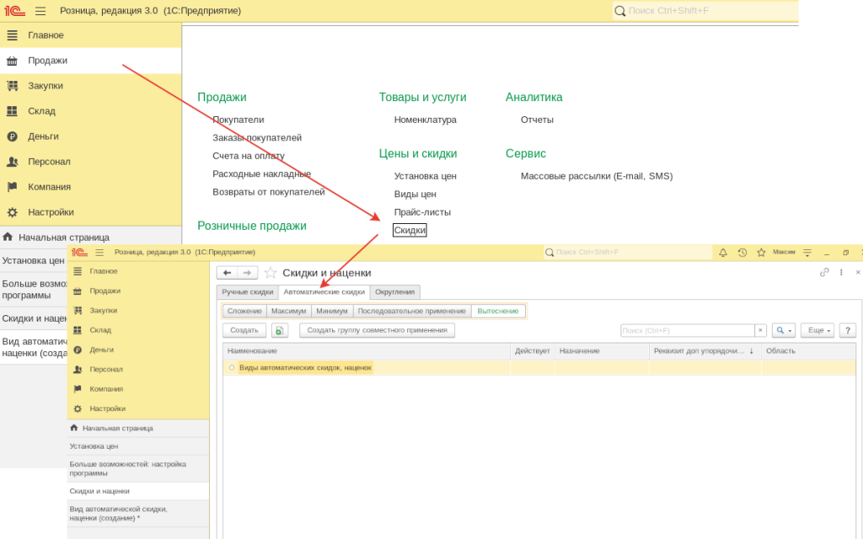Open Склад section in back window sidebar
Screen dimensions: 863x539
coord(91,111)
